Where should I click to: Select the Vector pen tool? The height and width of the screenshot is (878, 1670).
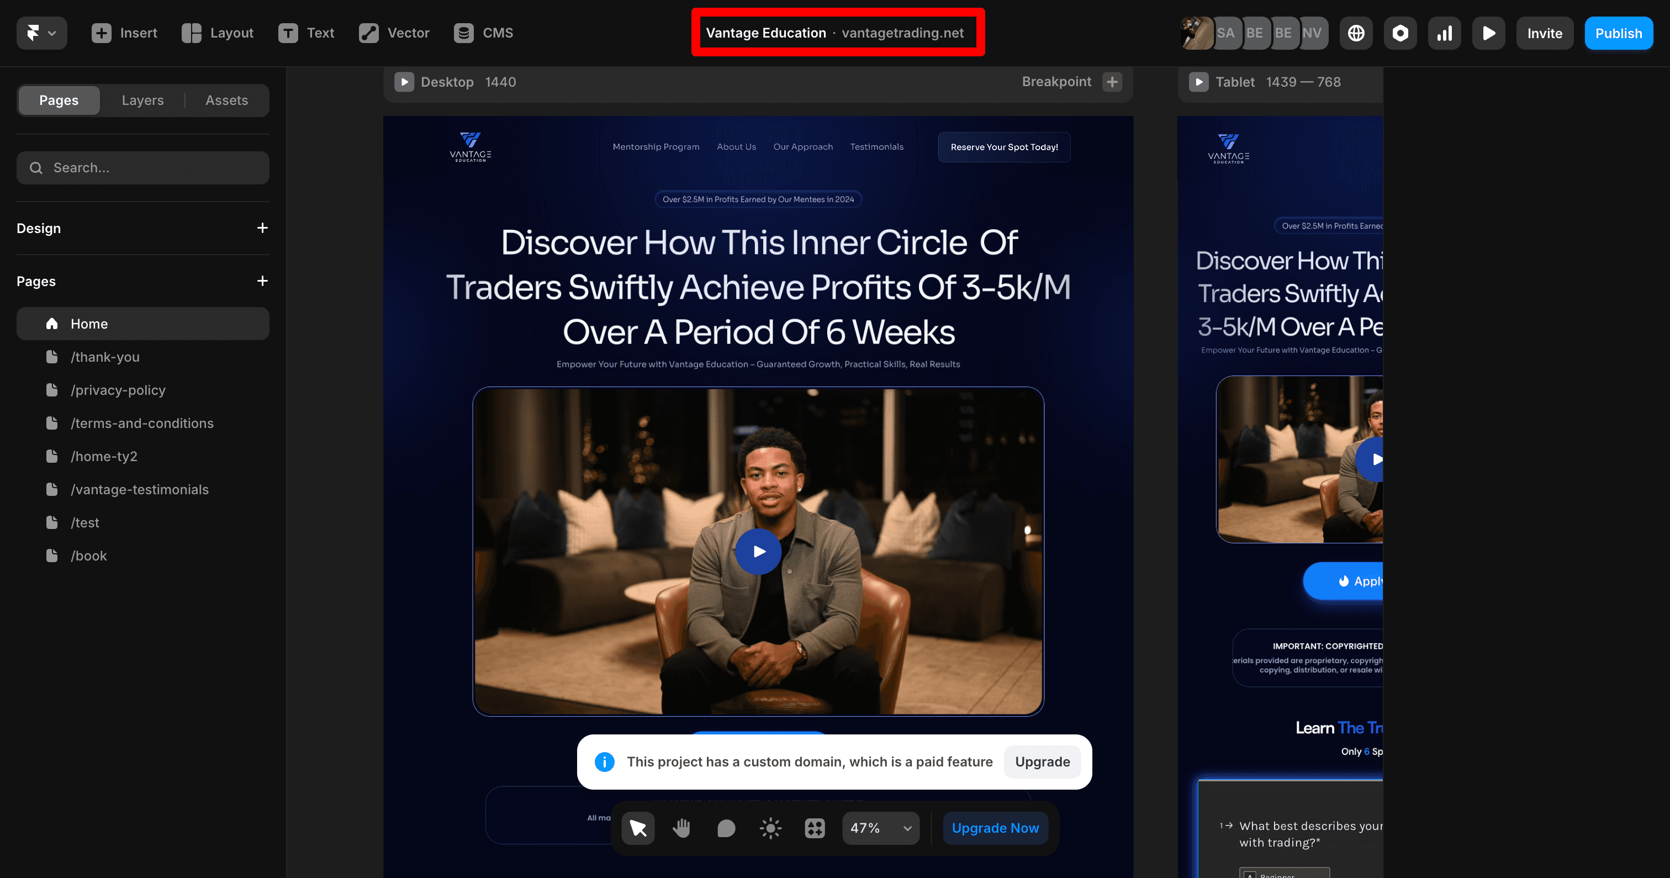pos(368,33)
